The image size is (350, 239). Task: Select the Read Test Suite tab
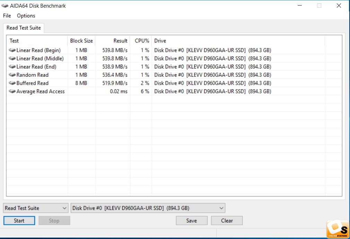pos(24,28)
